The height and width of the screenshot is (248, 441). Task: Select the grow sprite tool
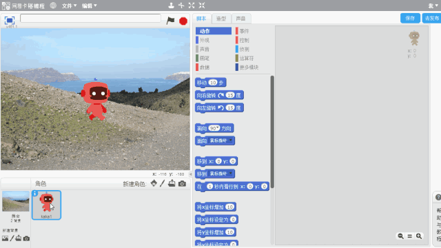click(192, 6)
